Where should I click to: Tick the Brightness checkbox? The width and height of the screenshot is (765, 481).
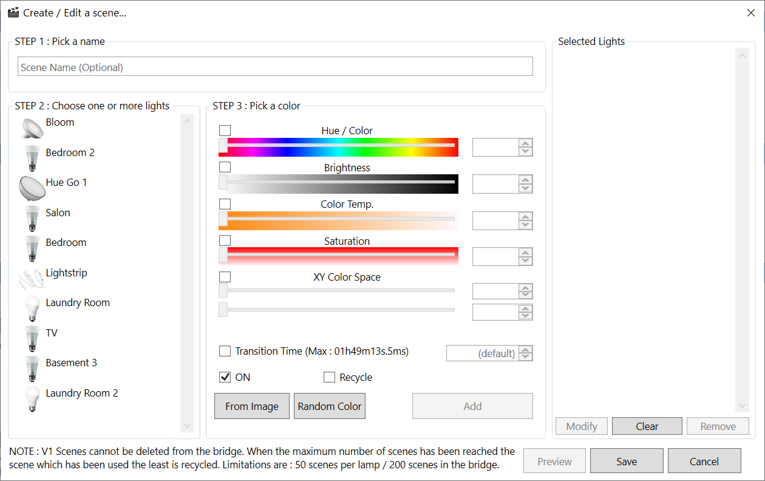(225, 167)
